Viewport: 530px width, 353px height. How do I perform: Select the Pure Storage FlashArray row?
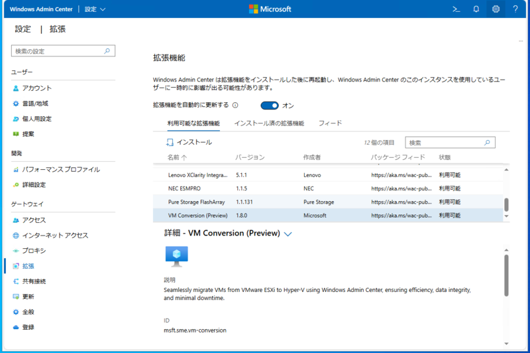click(328, 202)
